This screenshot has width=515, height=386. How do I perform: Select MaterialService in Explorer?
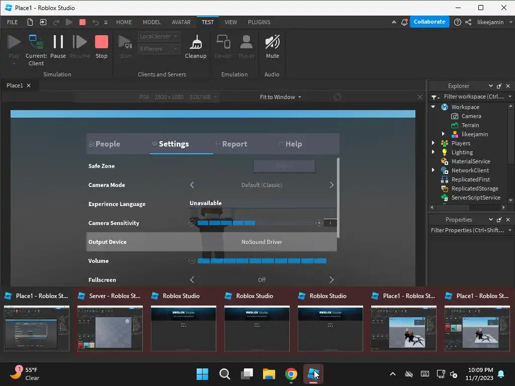(471, 161)
